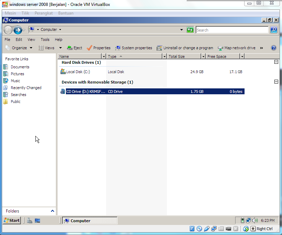This screenshot has height=235, width=282.
Task: Click the VirtualBox keyboard capture arrow icon
Action: [253, 229]
